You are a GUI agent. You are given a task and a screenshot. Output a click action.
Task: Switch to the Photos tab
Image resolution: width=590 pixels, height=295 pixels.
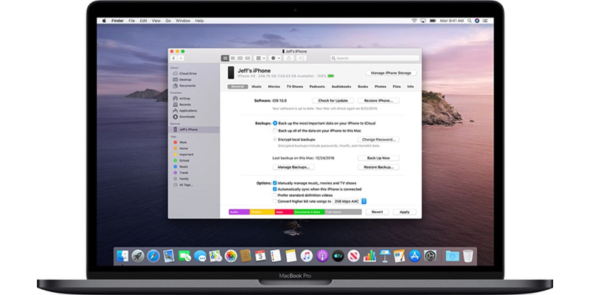pos(381,86)
